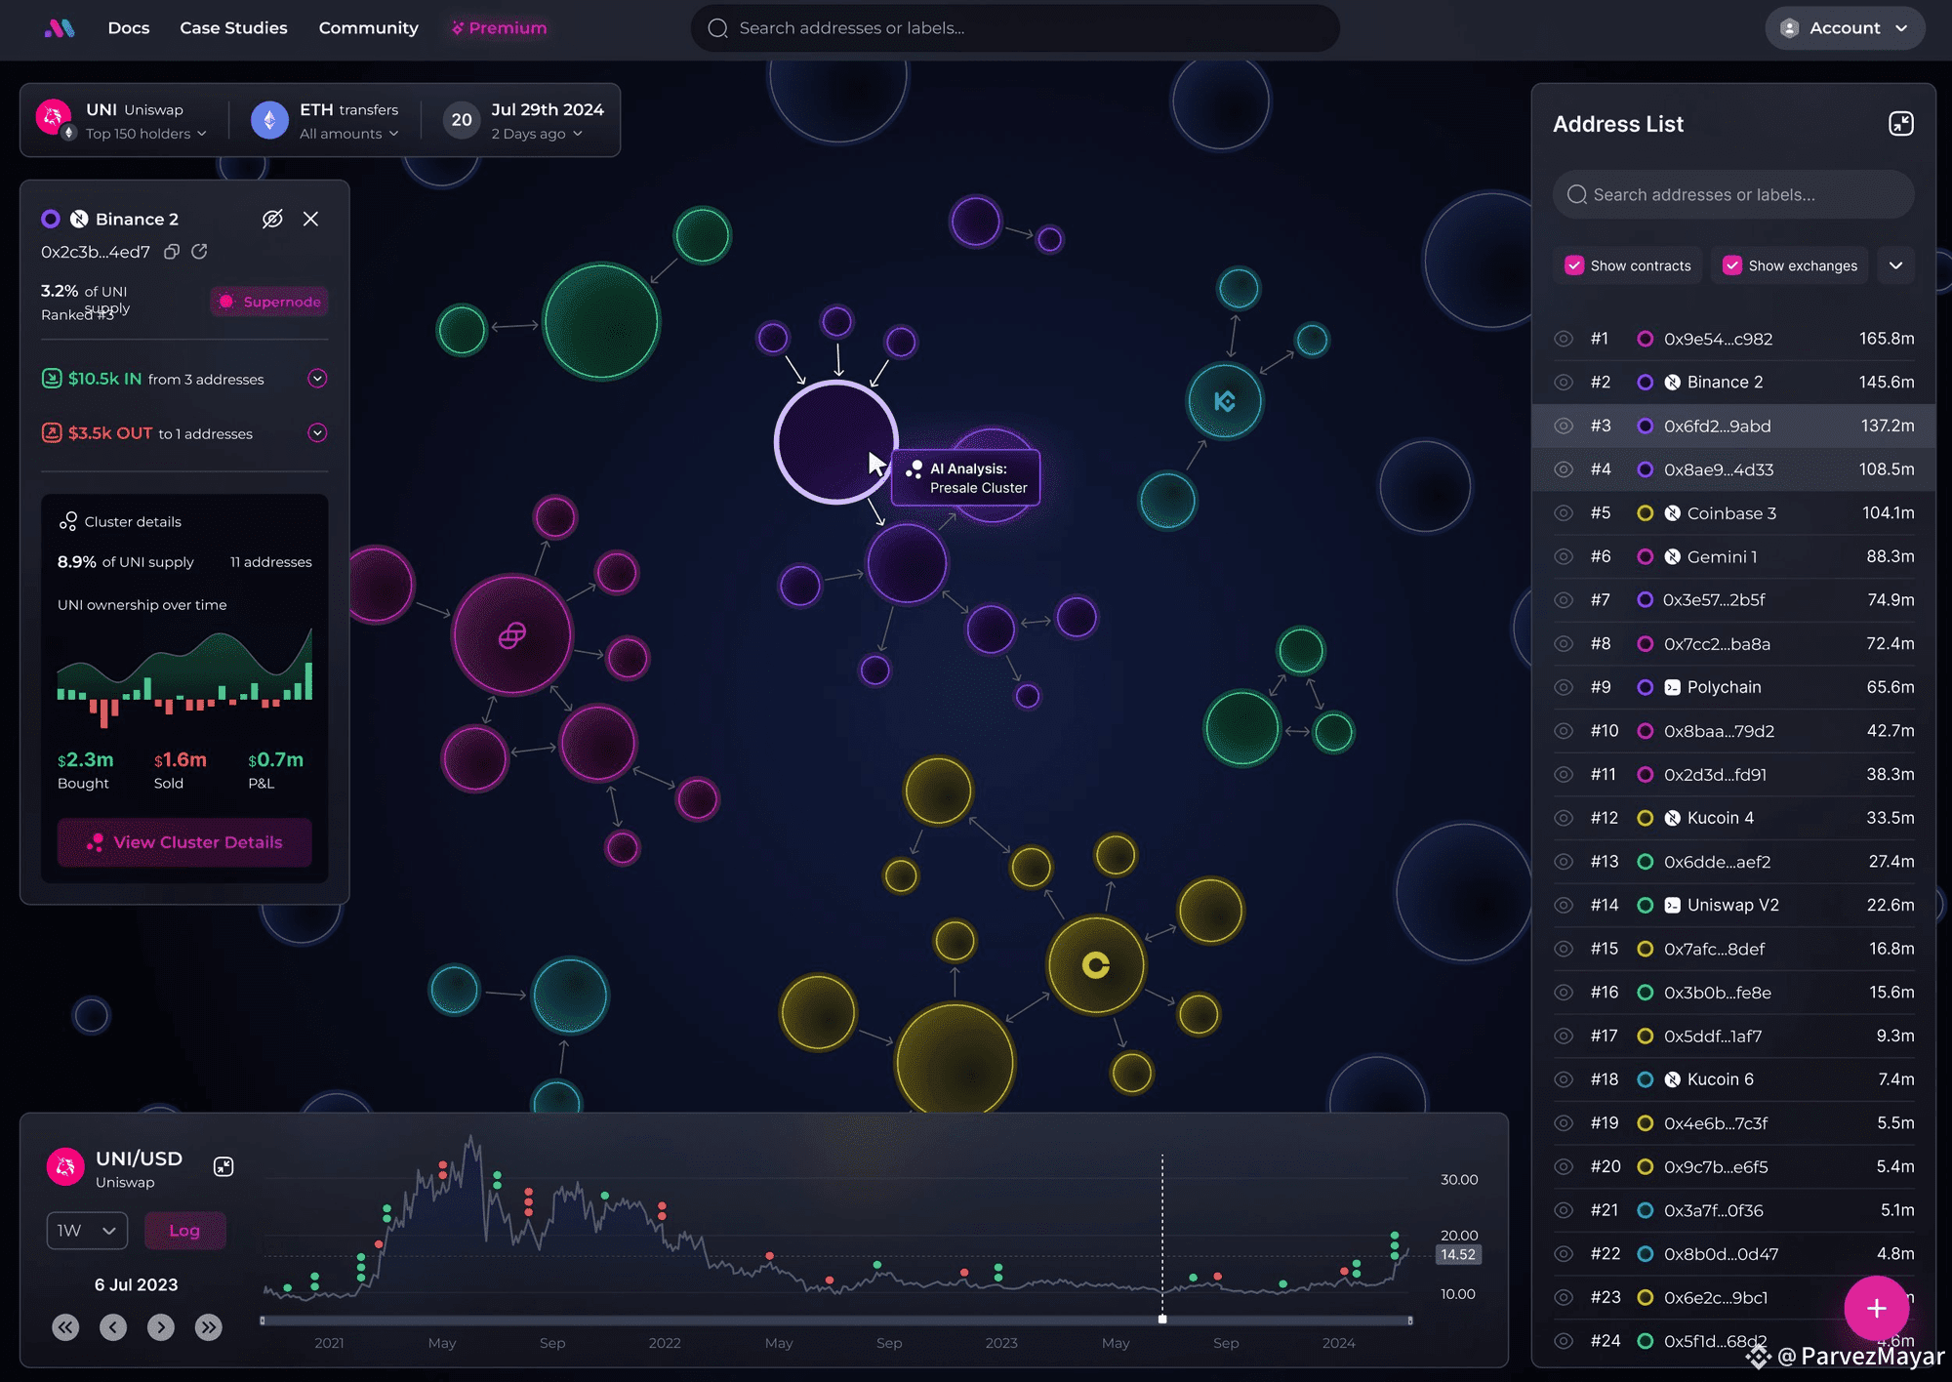Open the Account dropdown menu
The width and height of the screenshot is (1952, 1382).
1845,28
